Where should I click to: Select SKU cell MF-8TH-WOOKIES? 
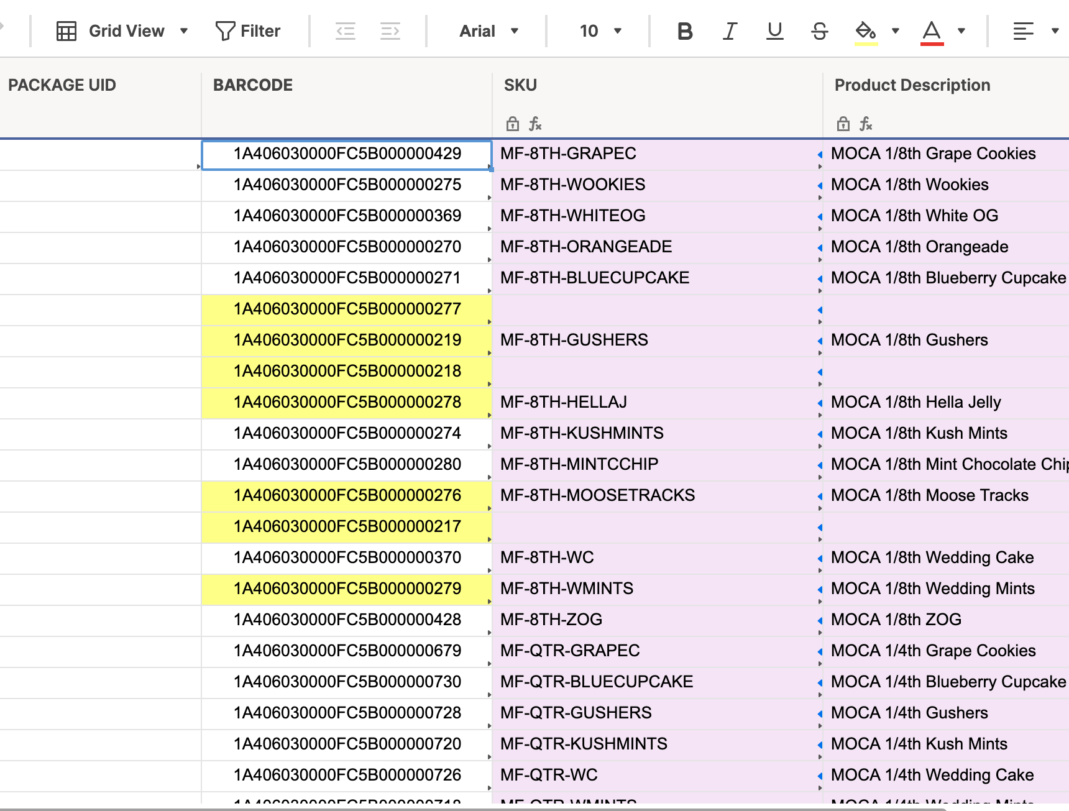(658, 185)
